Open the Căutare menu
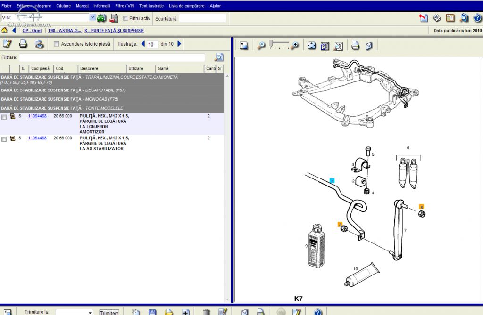Screen dimensions: 483x315 pos(64,6)
